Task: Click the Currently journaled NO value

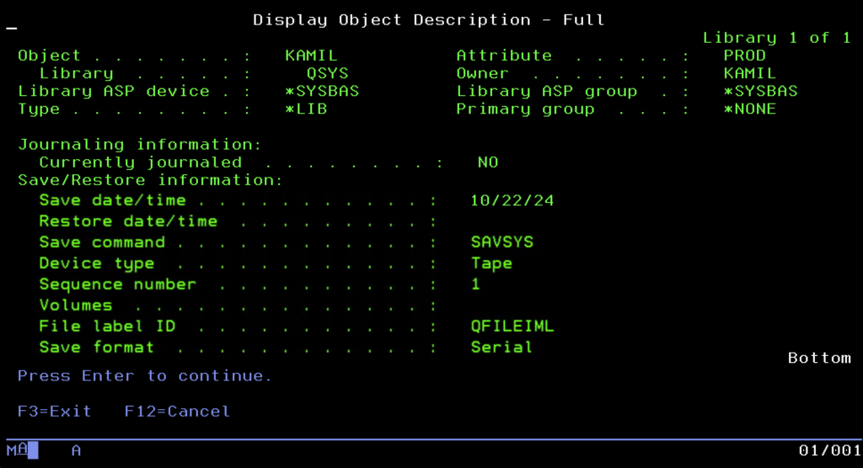Action: tap(488, 163)
